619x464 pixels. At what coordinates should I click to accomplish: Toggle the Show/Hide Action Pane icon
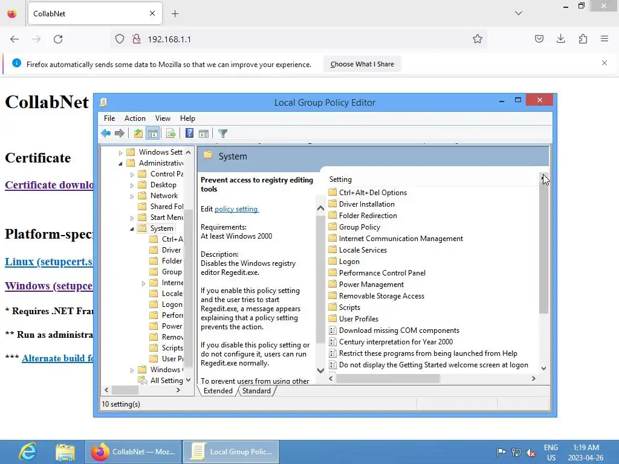(204, 134)
